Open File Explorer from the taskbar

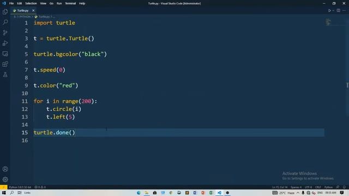147,193
